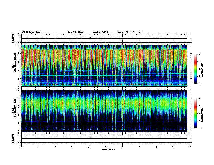The height and width of the screenshot is (165, 214).
Task: Click the "8" tick on Time axis
Action: pyautogui.click(x=156, y=147)
